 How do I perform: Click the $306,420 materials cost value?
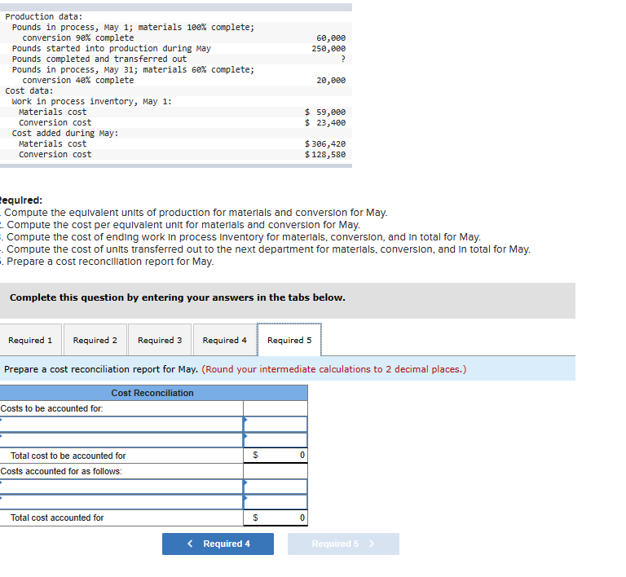[325, 143]
